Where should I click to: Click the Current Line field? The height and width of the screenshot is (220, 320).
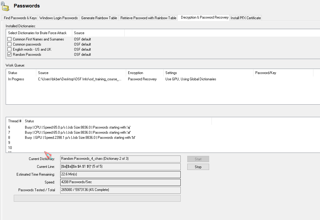(x=120, y=167)
